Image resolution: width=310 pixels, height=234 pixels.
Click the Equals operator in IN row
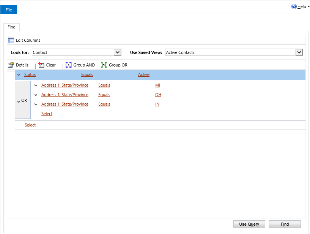click(x=104, y=104)
